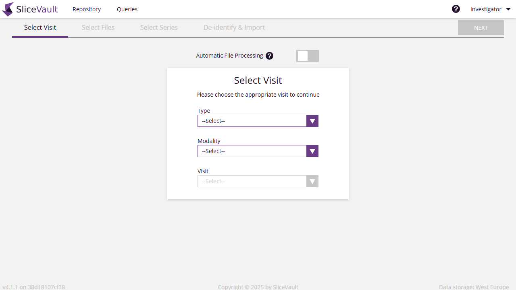Click the Type dropdown arrow
Screen dimensions: 516x290
[312, 120]
